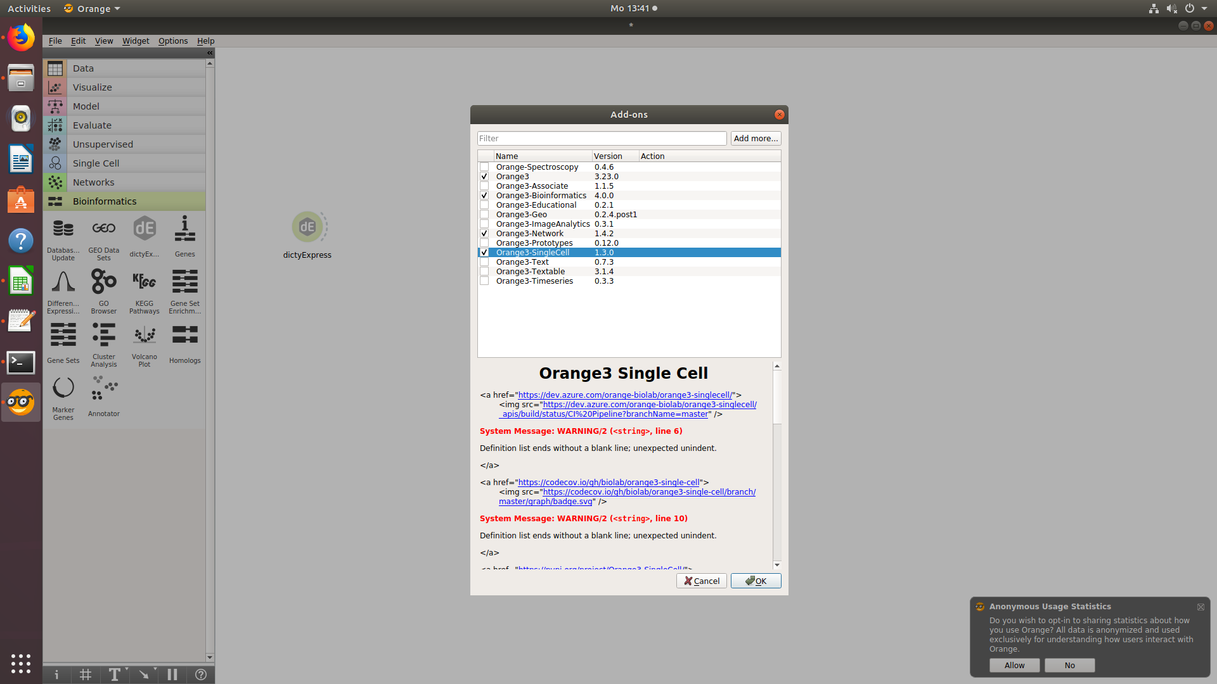Open the Widget menu
This screenshot has height=684, width=1217.
coord(135,41)
